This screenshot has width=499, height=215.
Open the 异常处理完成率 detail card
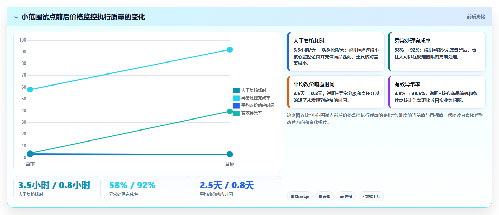[x=436, y=52]
